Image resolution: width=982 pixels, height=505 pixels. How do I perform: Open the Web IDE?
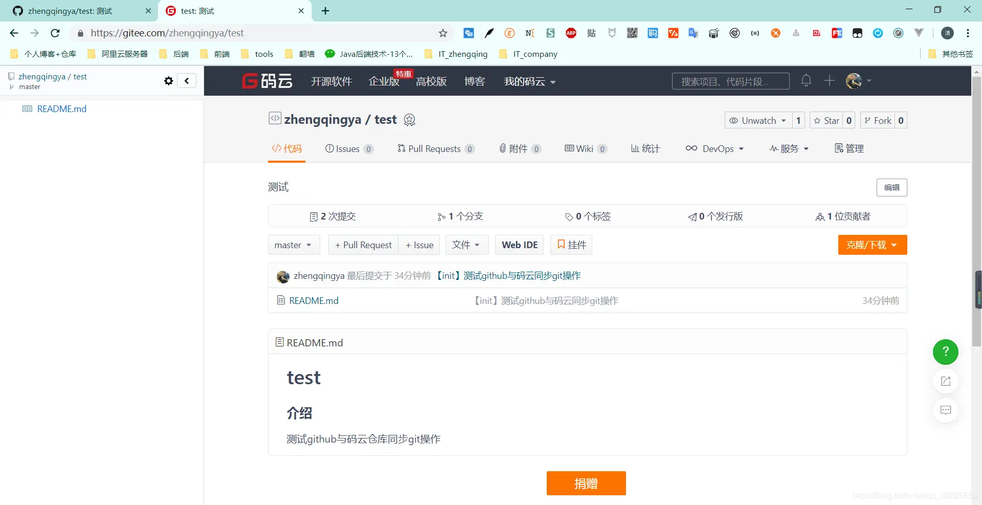520,245
